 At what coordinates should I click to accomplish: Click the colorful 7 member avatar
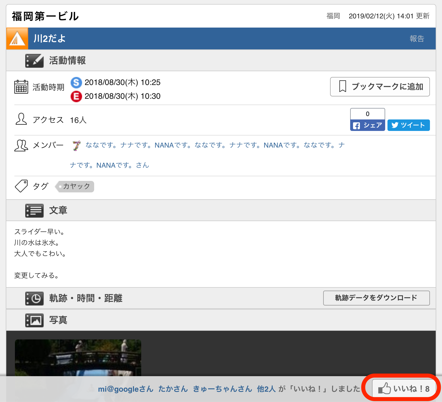click(x=77, y=146)
